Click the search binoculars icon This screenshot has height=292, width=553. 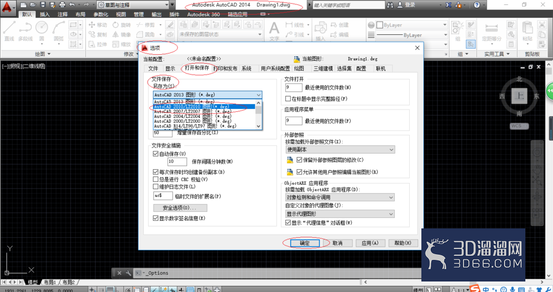(390, 5)
